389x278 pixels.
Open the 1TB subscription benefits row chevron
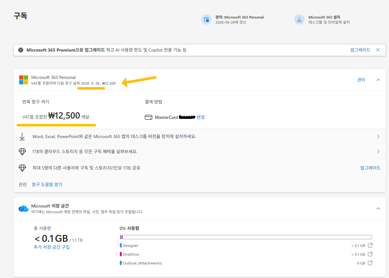coord(378,152)
